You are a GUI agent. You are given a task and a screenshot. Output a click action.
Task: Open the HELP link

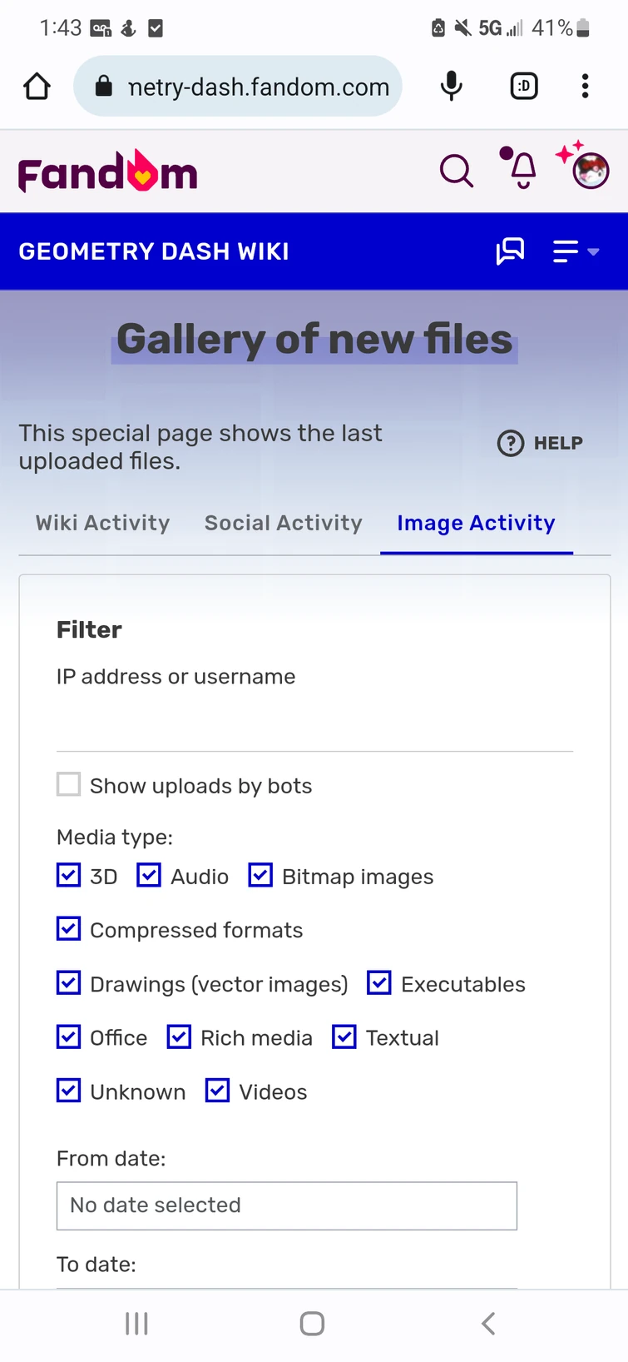(539, 443)
